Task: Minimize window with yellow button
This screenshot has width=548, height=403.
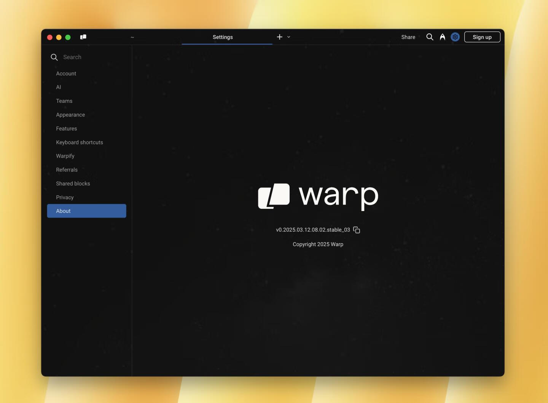Action: coord(59,37)
